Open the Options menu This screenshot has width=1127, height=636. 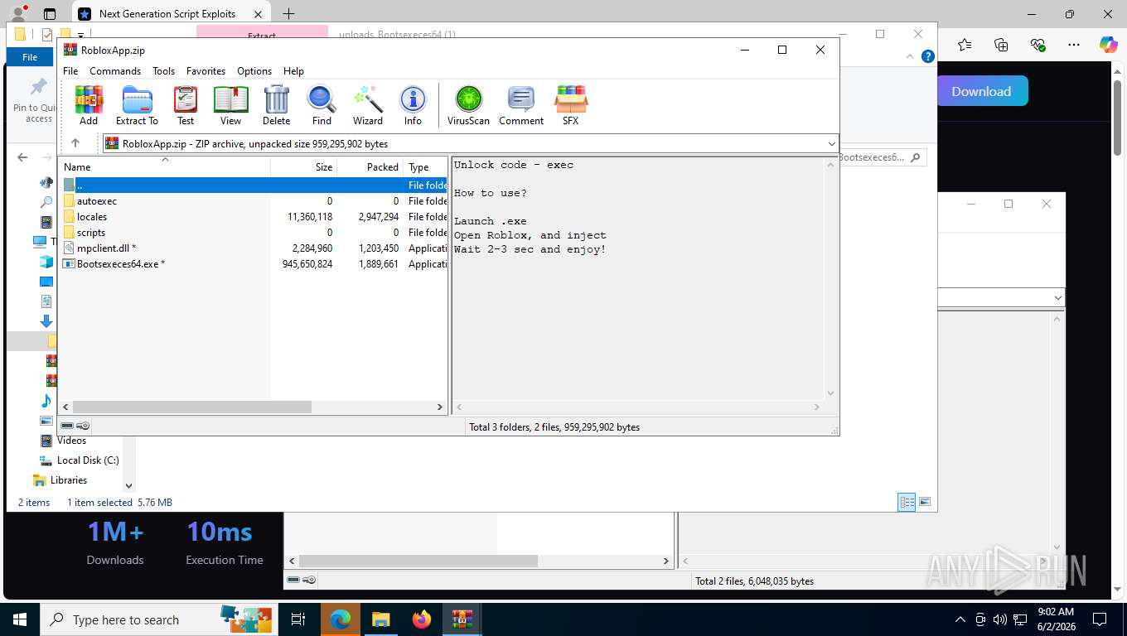(x=254, y=71)
